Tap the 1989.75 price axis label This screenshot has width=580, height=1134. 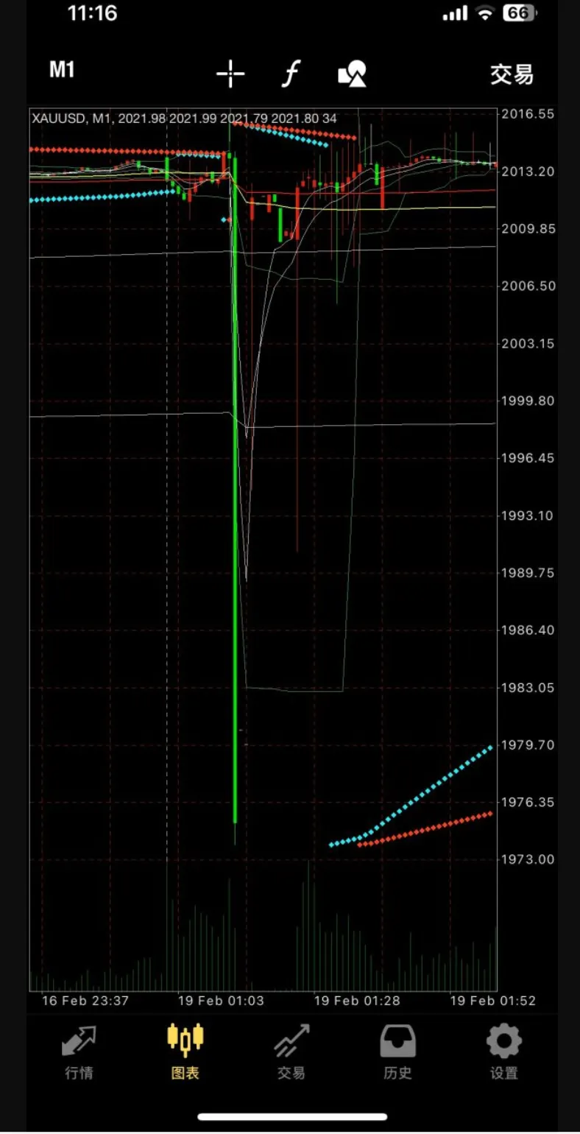[528, 574]
